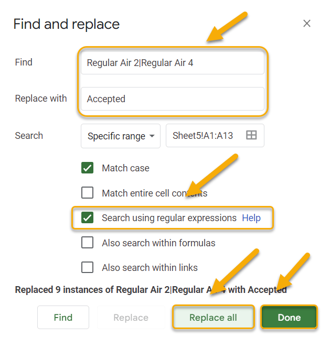330x338 pixels.
Task: Open the regular expressions Help link
Action: (251, 218)
